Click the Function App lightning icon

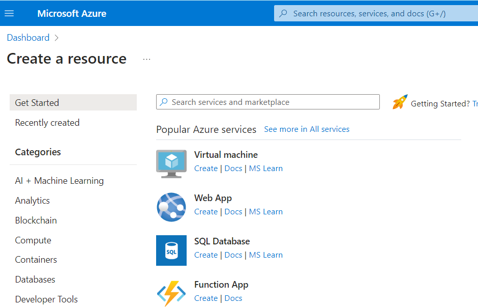coord(171,293)
